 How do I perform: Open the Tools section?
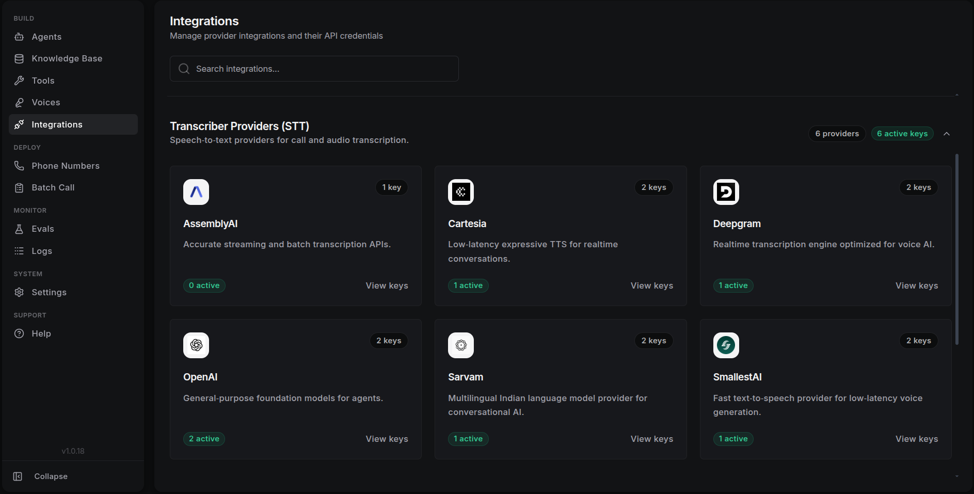73,81
